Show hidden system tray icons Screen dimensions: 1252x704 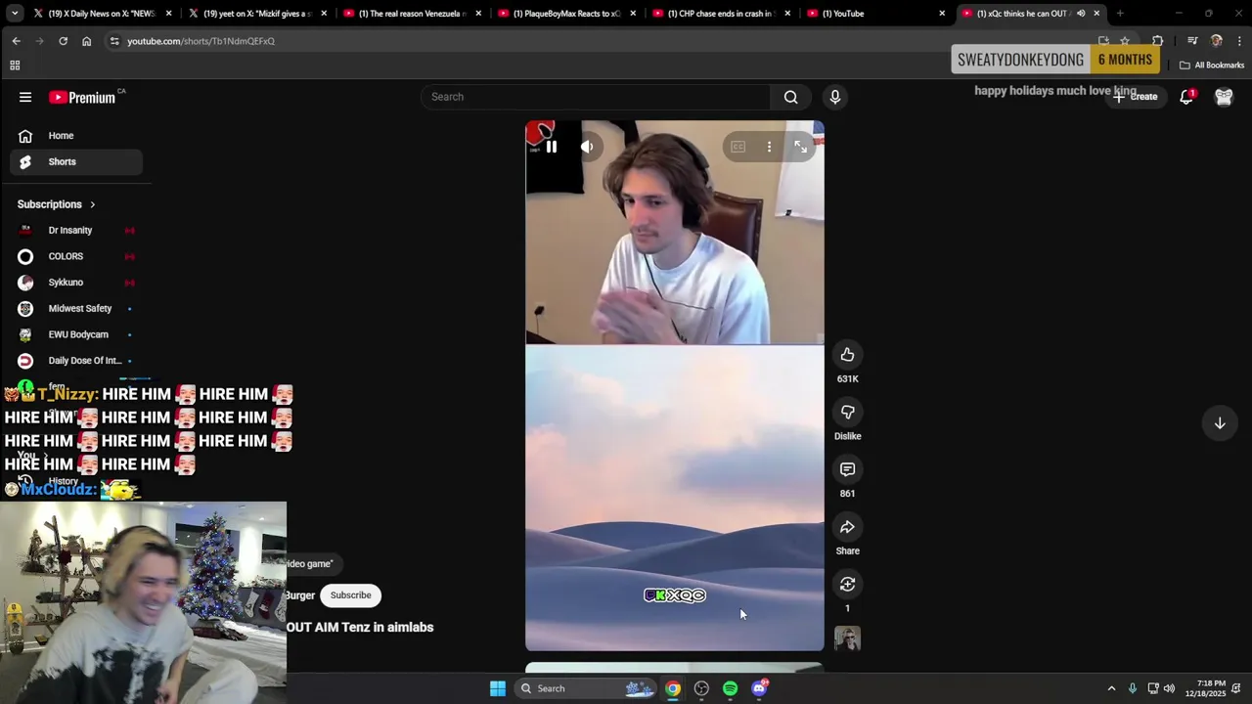[1111, 688]
